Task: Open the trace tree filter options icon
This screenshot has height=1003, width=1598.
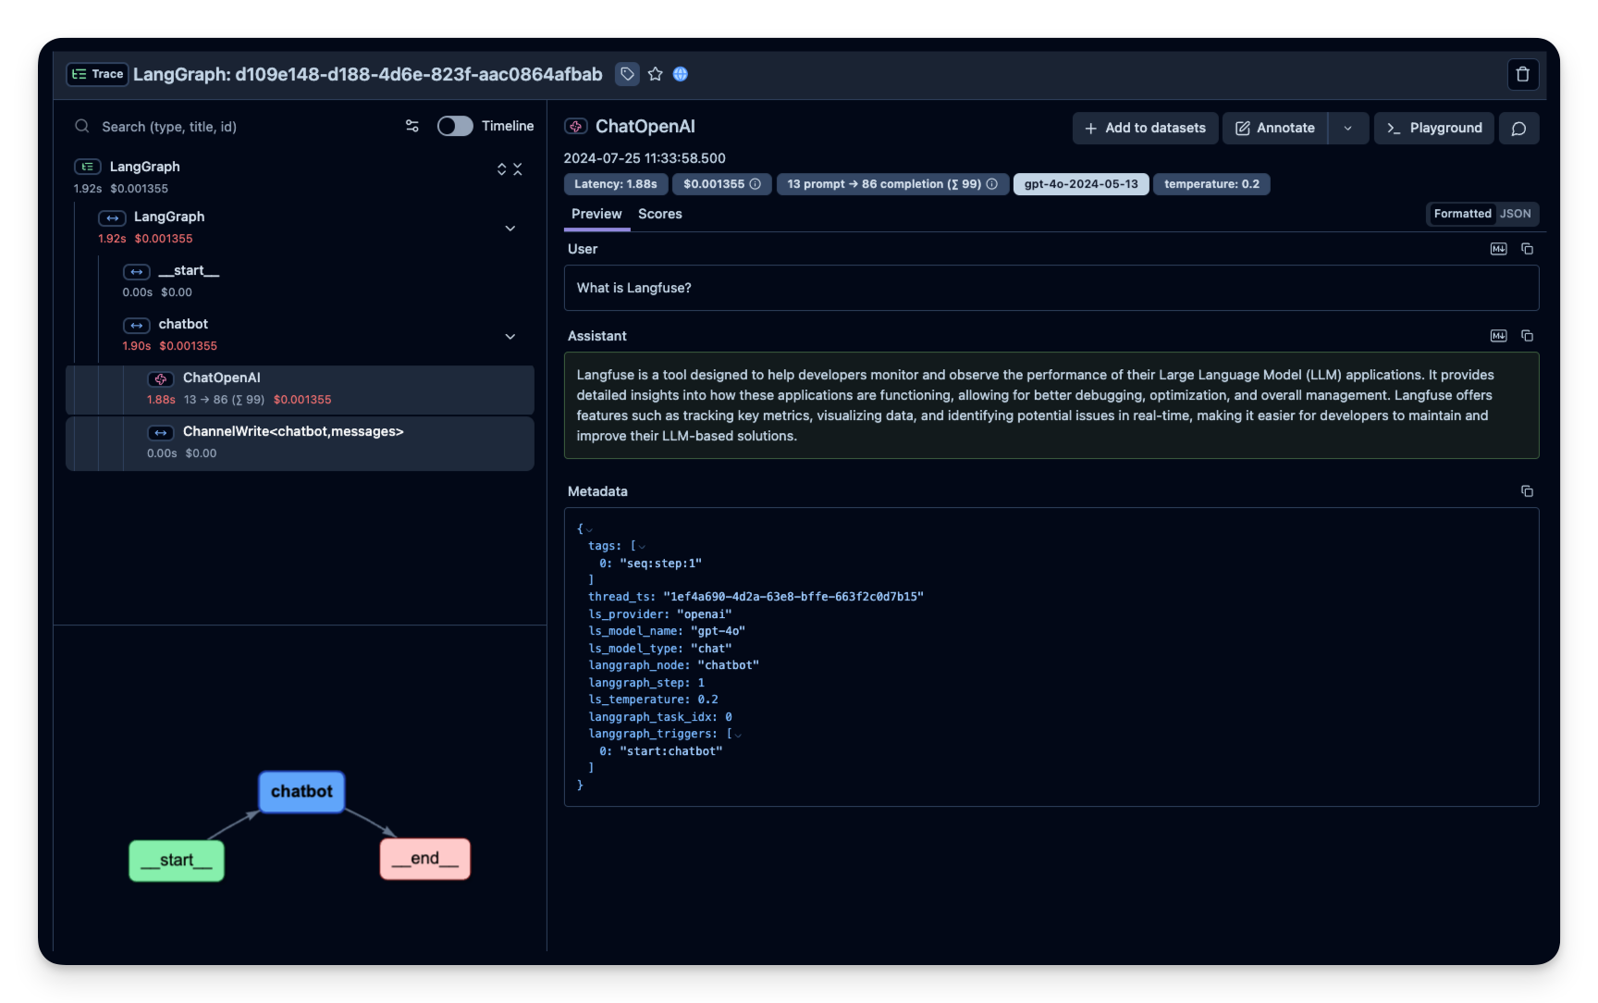Action: point(412,126)
